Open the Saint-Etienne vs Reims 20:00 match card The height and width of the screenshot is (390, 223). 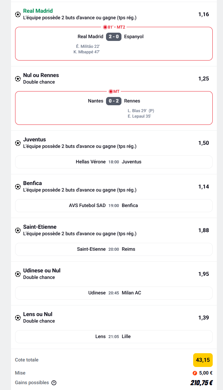tap(114, 249)
